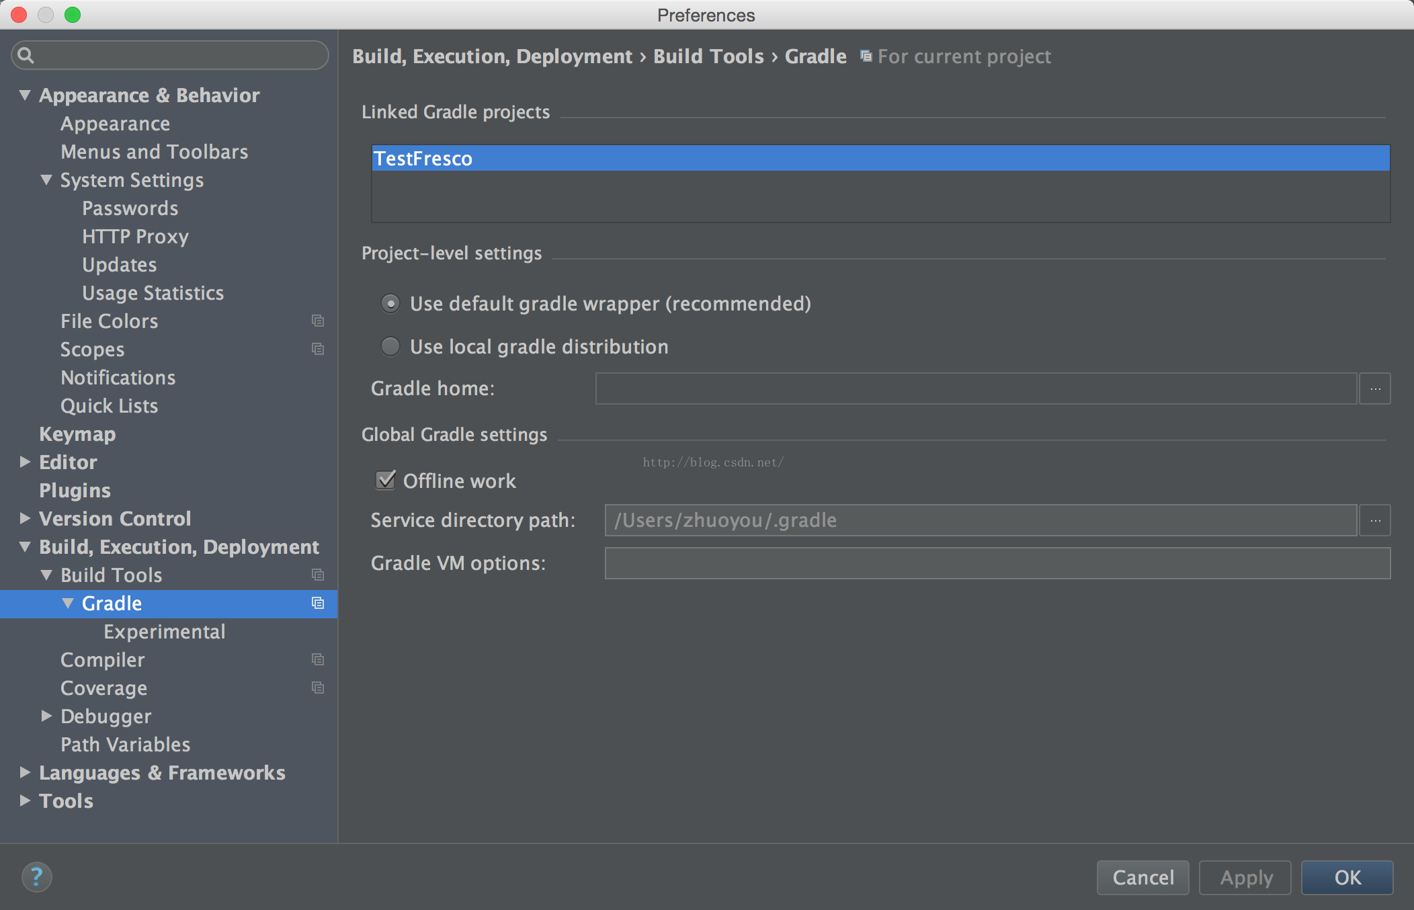Open the Appearance settings page
Image resolution: width=1414 pixels, height=910 pixels.
coord(116,124)
